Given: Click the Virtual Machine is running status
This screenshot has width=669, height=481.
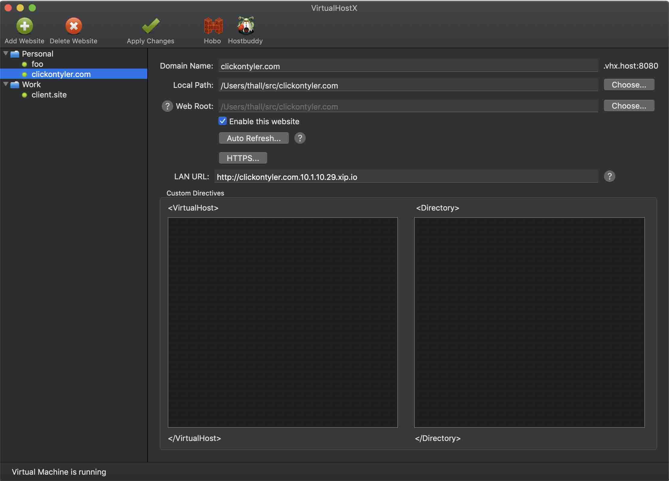Looking at the screenshot, I should [x=59, y=472].
